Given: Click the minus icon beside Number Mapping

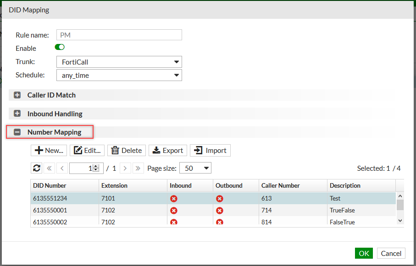Looking at the screenshot, I should 17,132.
